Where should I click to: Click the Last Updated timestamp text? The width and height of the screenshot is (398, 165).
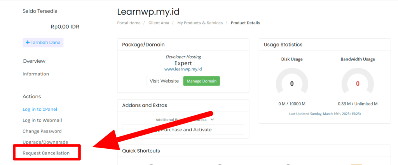coord(325,114)
